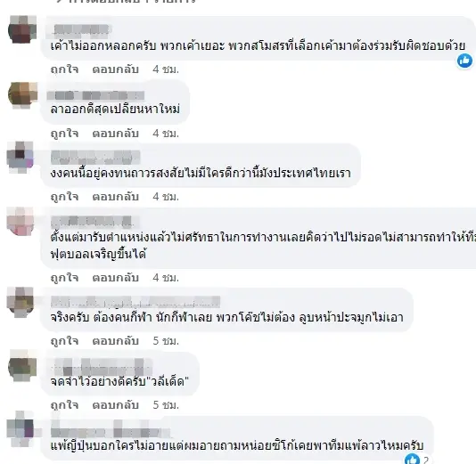Open avatar beside 'แพ้ญี่ปุ่น' comment

pyautogui.click(x=21, y=428)
